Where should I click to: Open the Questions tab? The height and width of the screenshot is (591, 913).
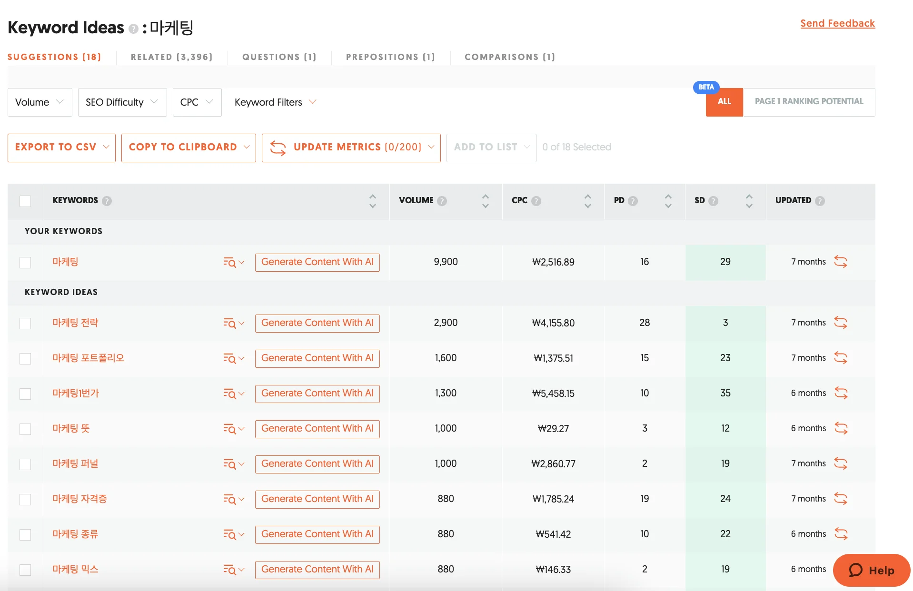click(x=279, y=57)
